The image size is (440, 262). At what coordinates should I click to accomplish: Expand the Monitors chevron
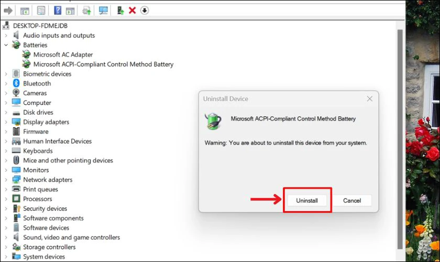(6, 170)
